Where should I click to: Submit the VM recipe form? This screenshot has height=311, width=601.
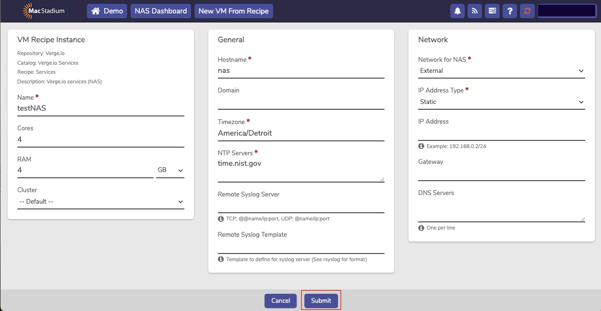321,300
